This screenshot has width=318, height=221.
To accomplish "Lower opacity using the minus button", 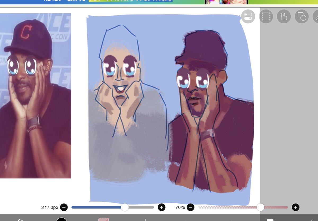I will (x=191, y=207).
